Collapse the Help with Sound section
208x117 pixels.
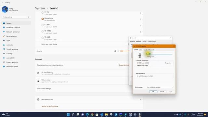(141, 99)
